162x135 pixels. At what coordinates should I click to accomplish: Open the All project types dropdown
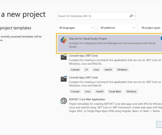coord(151,28)
